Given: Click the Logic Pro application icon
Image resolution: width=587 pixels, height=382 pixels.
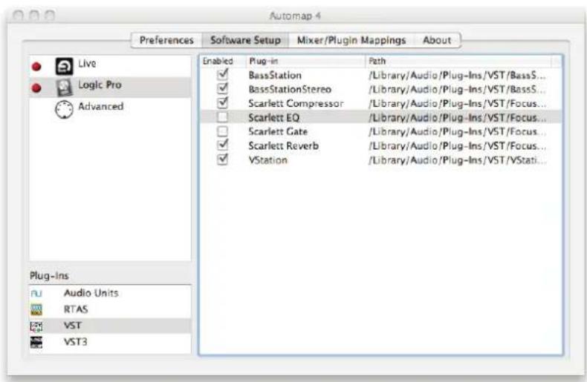Looking at the screenshot, I should [x=64, y=88].
